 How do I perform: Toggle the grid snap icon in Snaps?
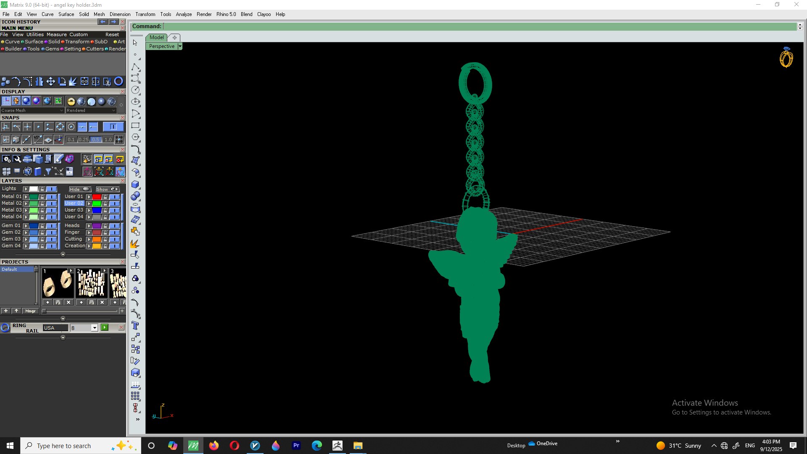[x=119, y=140]
